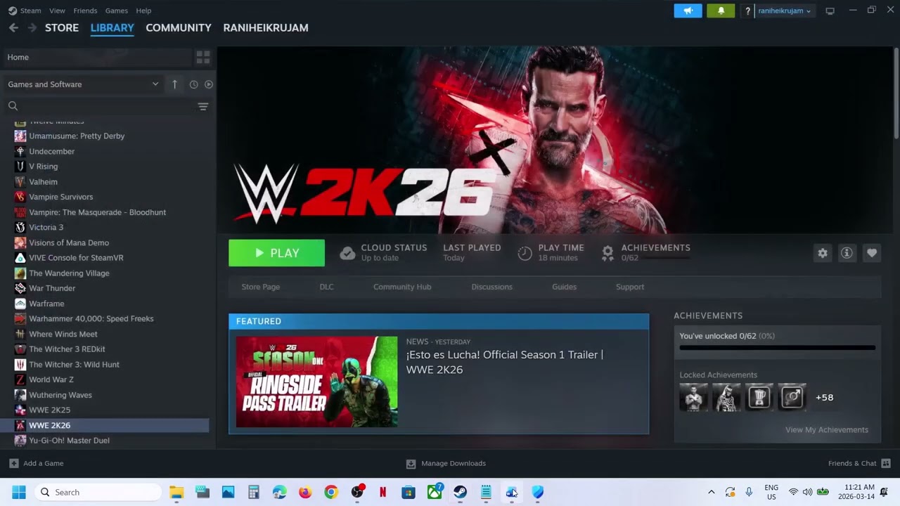The width and height of the screenshot is (900, 506).
Task: Add WWE 2K26 to favorites heart
Action: [x=872, y=253]
